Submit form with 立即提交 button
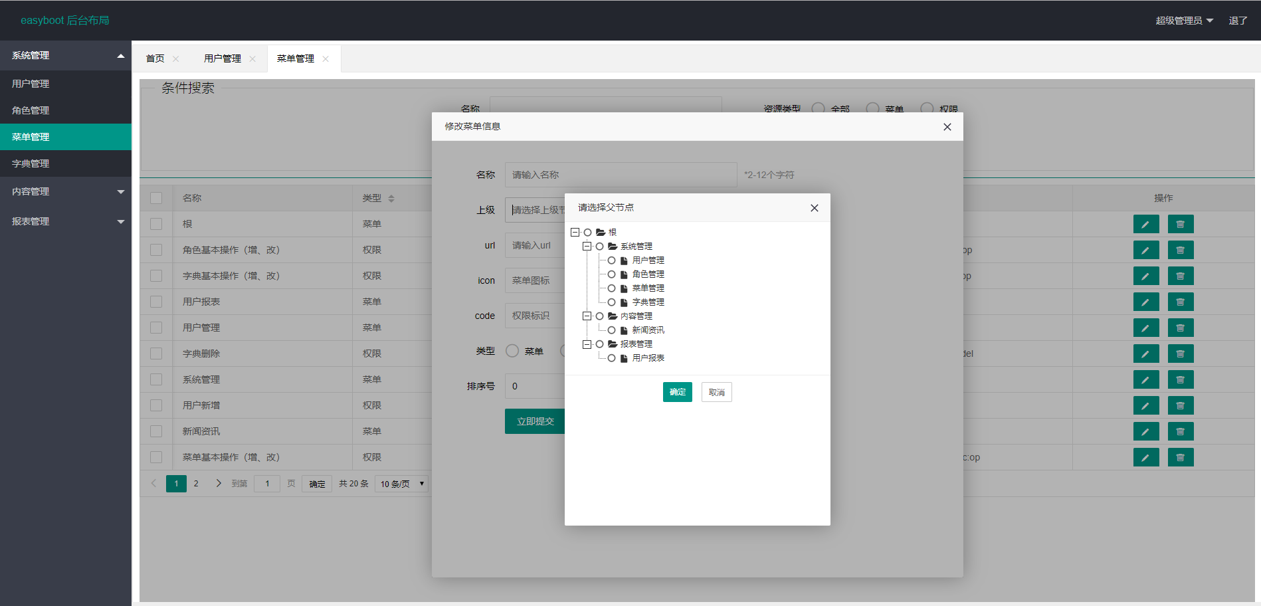The image size is (1261, 606). click(535, 421)
